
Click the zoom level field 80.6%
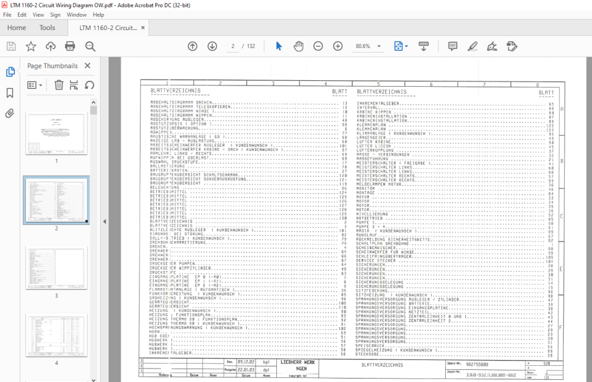tap(363, 46)
